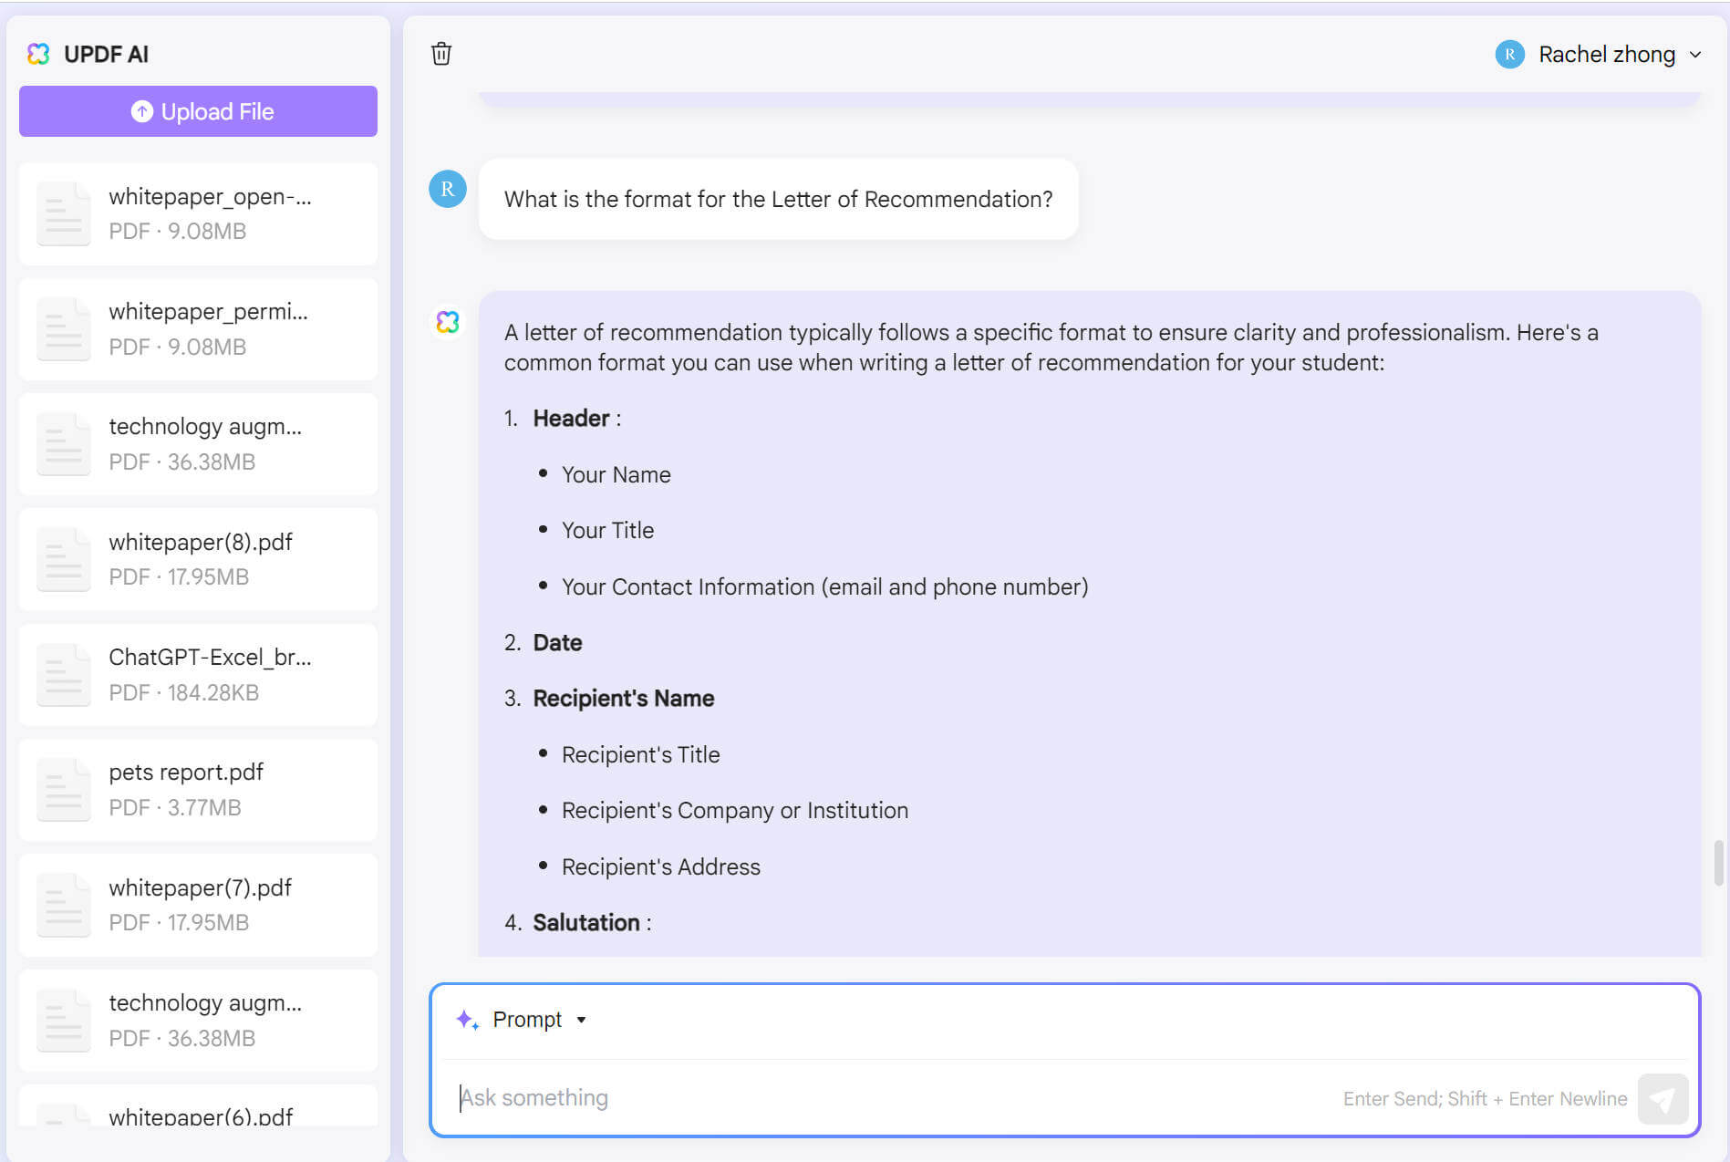Click the ChatGPT-Excel file document icon
The width and height of the screenshot is (1730, 1162).
tap(64, 675)
